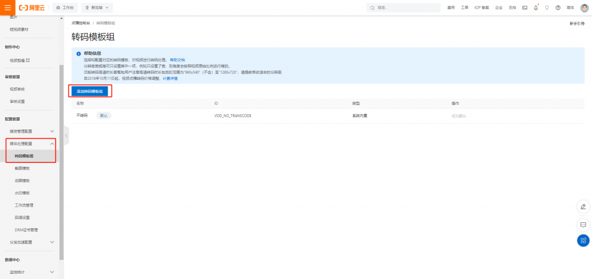The width and height of the screenshot is (592, 279).
Task: Click the lightbulb tips icon
Action: click(x=547, y=8)
